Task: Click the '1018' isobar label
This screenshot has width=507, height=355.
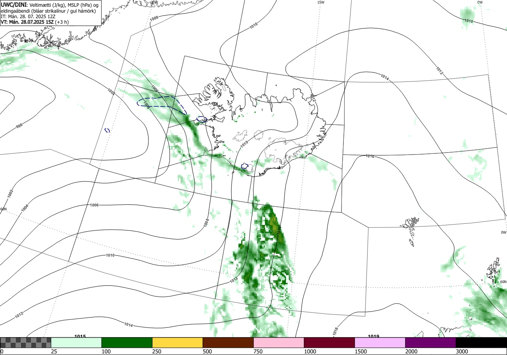Action: coord(335,331)
